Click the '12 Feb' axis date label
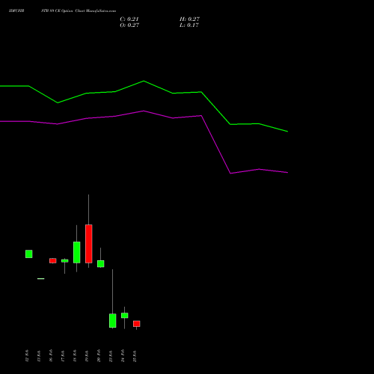The width and height of the screenshot is (374, 374). (x=27, y=356)
